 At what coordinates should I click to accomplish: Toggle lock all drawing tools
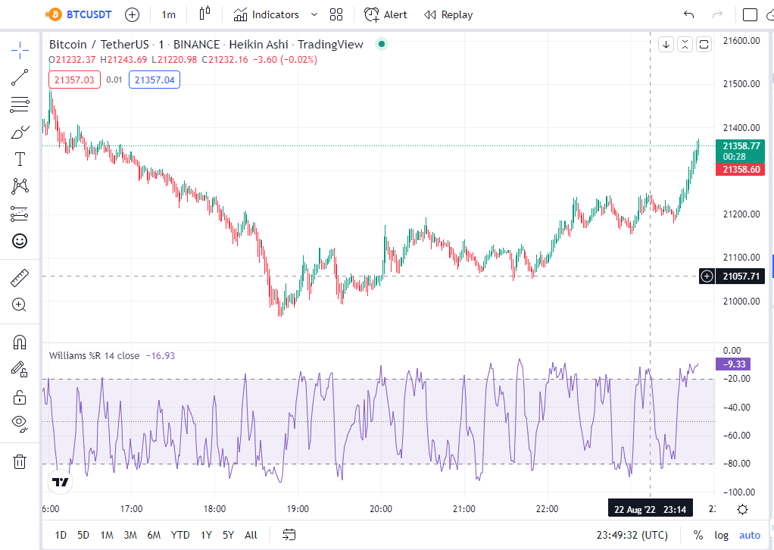click(x=20, y=397)
